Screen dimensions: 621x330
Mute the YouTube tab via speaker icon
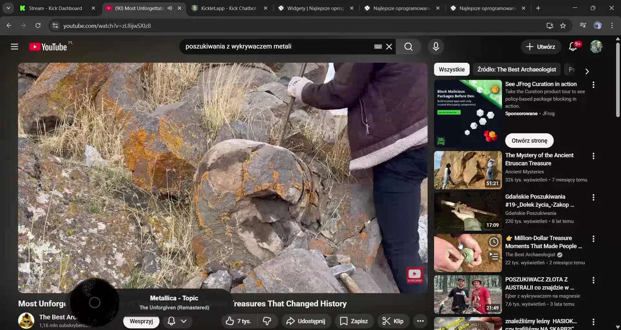pos(170,8)
